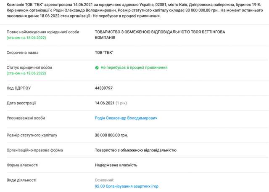Click the green check status icon
The width and height of the screenshot is (269, 192).
click(x=97, y=67)
